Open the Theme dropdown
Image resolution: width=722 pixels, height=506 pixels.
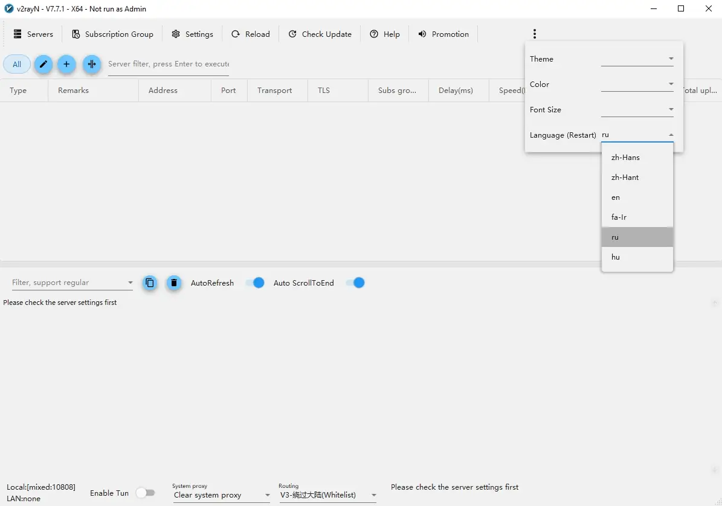(x=637, y=59)
